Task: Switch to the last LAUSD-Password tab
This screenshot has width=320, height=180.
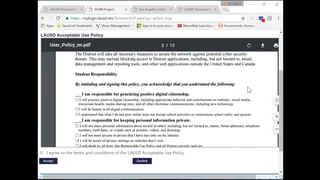Action: [197, 9]
